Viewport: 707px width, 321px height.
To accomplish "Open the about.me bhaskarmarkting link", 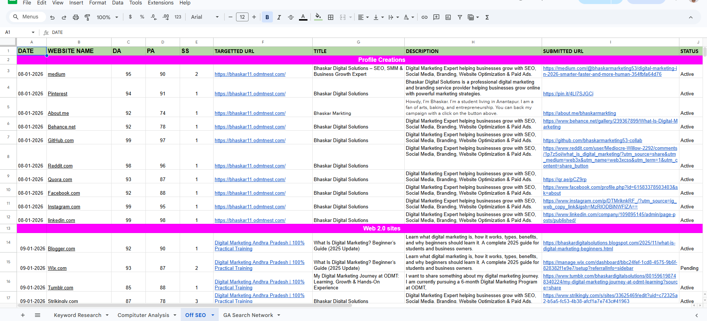I will point(580,113).
